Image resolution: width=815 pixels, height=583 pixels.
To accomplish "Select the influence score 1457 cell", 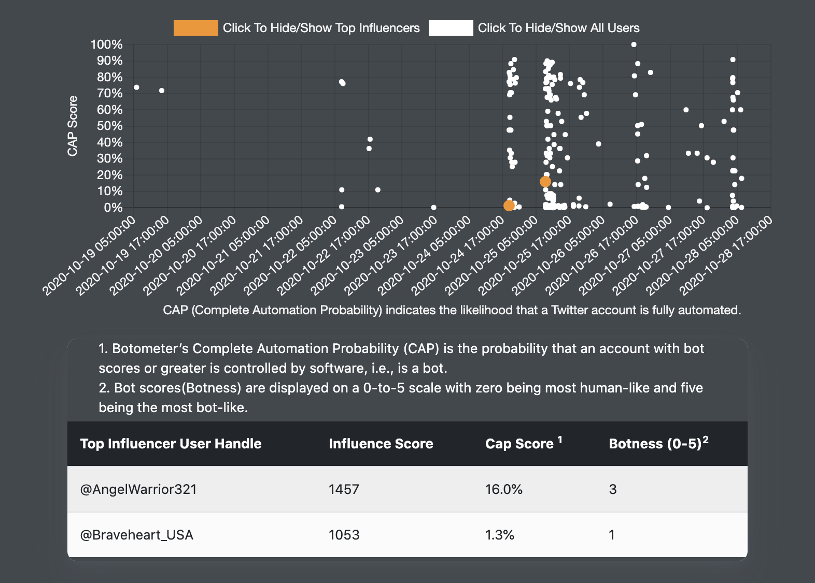I will 344,489.
